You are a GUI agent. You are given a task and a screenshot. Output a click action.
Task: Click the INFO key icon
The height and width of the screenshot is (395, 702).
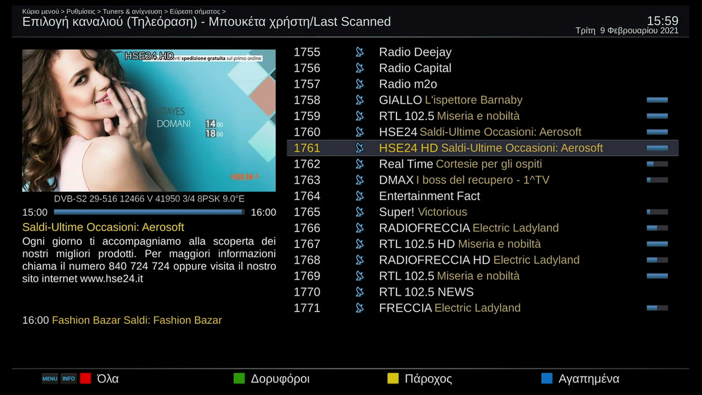(x=69, y=379)
